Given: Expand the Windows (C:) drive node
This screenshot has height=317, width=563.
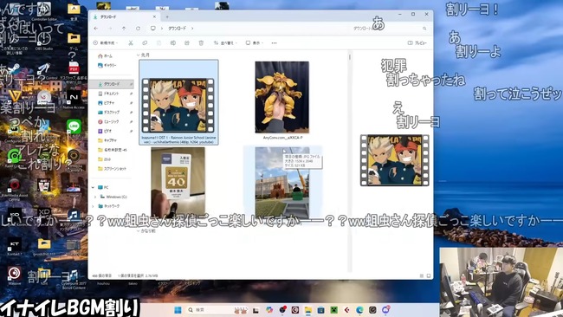Looking at the screenshot, I should [x=95, y=197].
